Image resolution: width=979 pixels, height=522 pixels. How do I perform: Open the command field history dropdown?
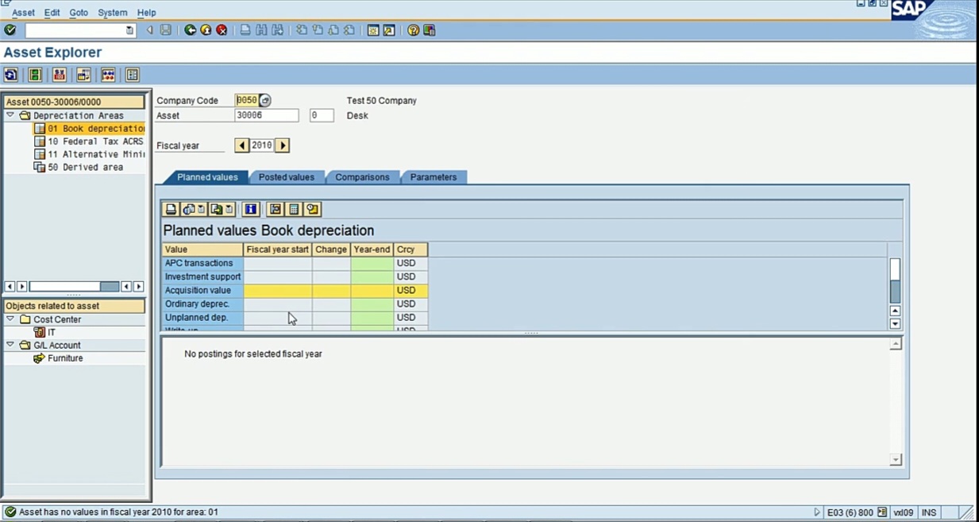130,30
